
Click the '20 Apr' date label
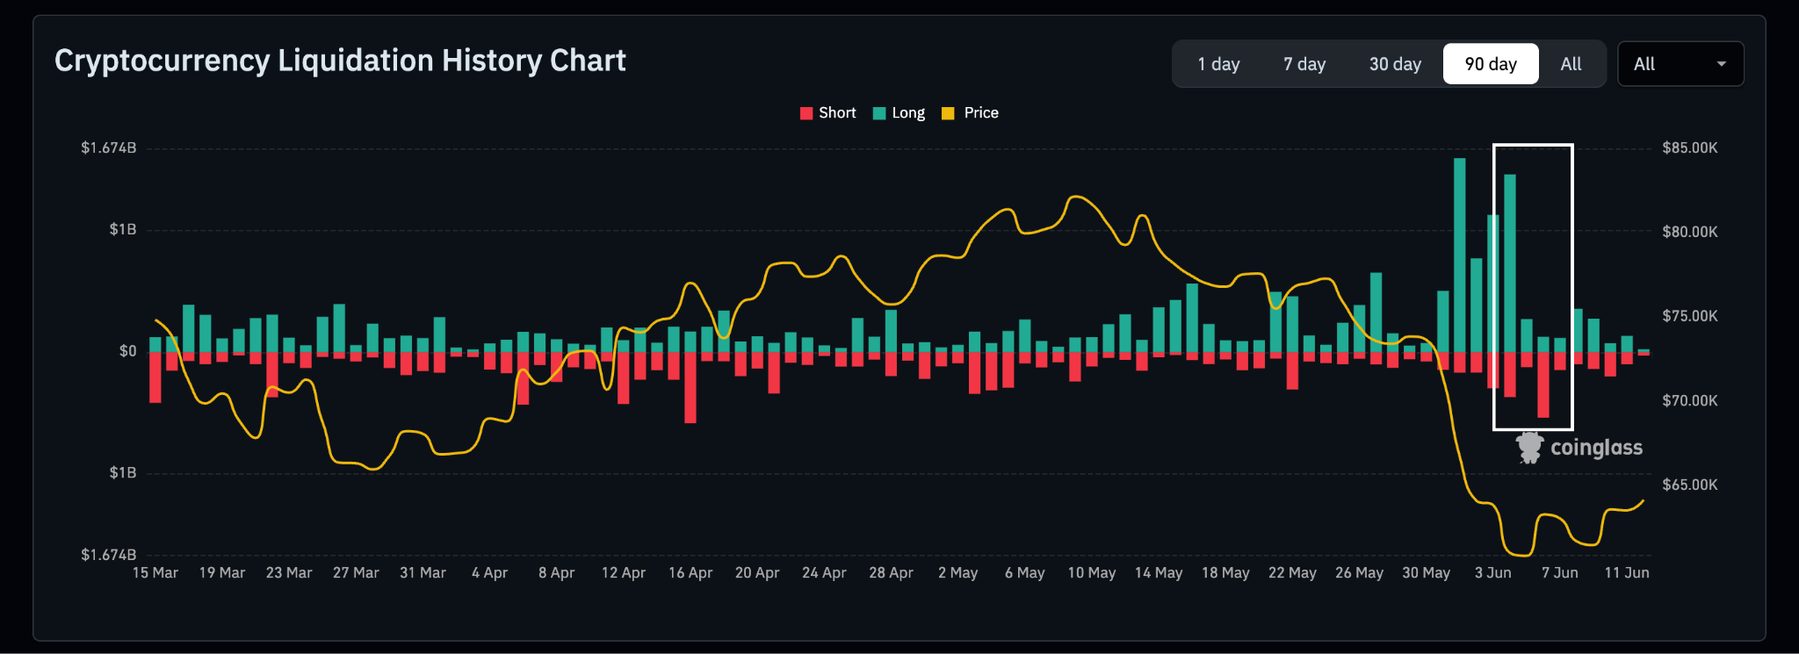(757, 572)
